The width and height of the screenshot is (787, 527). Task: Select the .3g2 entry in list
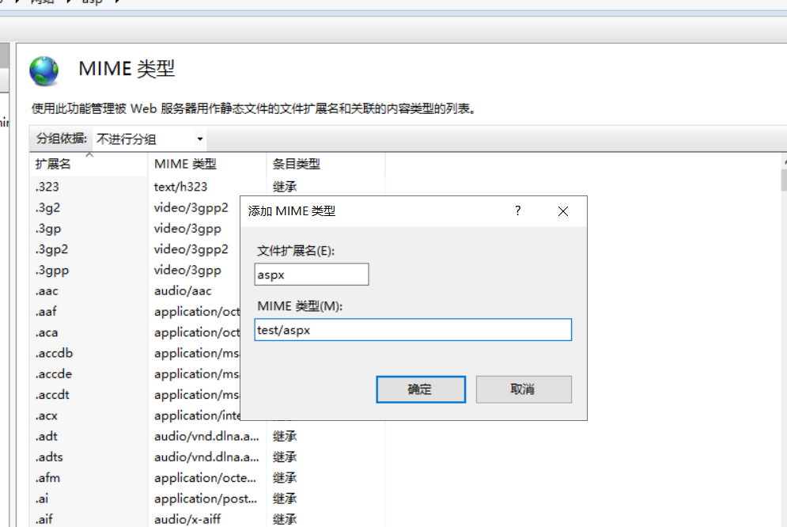47,208
